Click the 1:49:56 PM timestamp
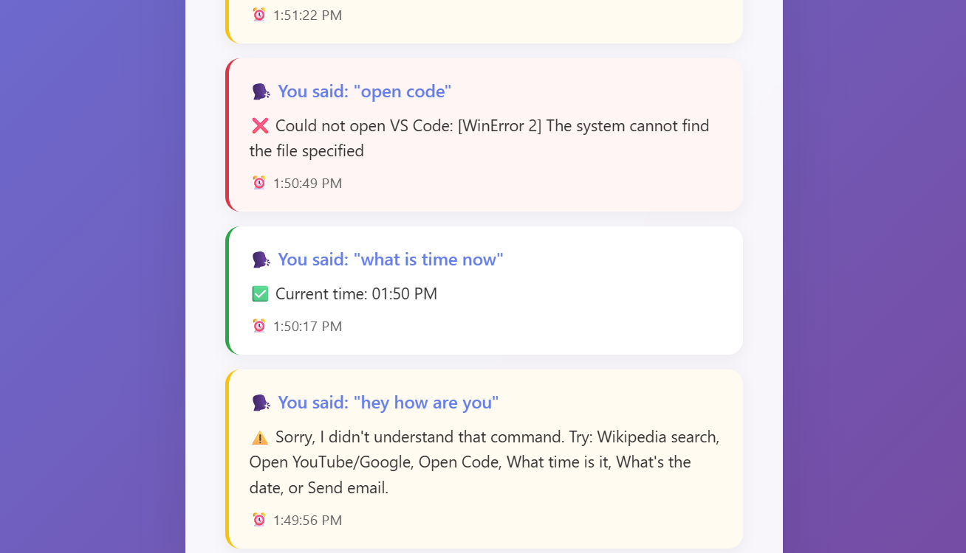Image resolution: width=966 pixels, height=553 pixels. pos(307,520)
